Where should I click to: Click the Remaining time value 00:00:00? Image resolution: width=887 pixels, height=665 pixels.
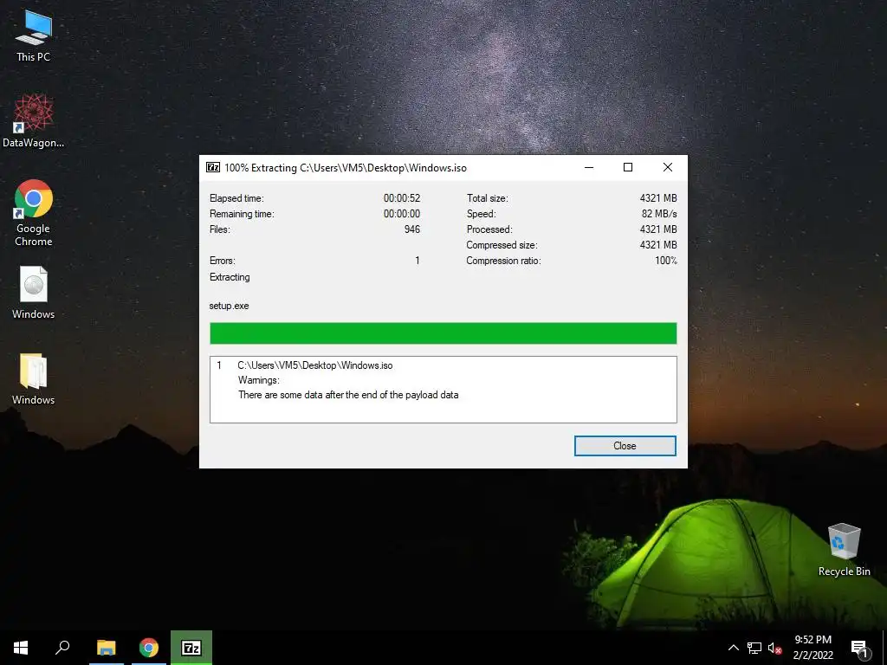click(x=402, y=214)
